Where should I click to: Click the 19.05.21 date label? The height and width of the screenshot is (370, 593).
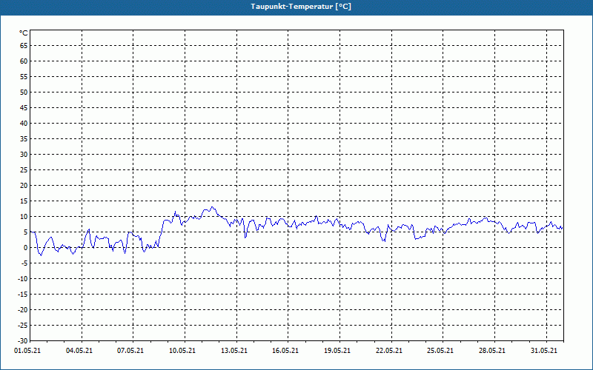pos(337,351)
